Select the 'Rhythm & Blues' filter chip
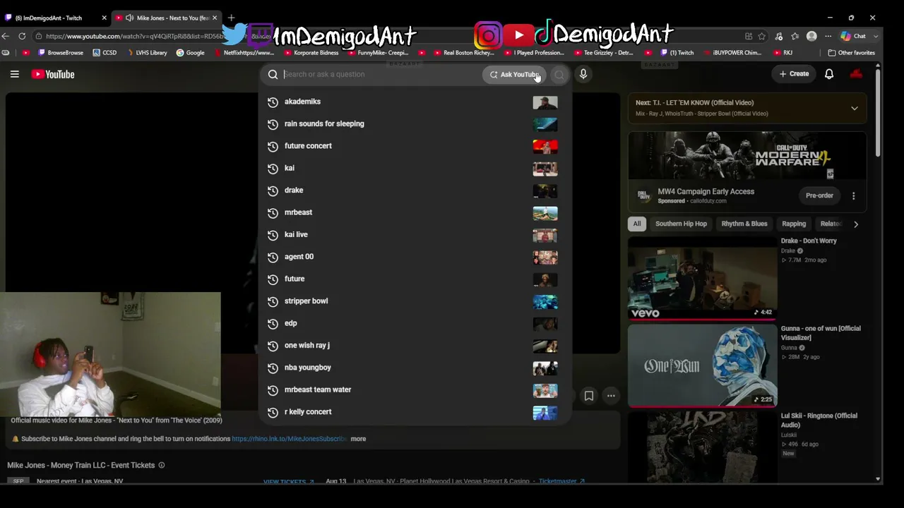904x508 pixels. tap(744, 224)
